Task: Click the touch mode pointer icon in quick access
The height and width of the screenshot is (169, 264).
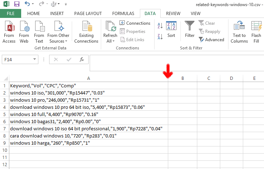Action: 53,4
